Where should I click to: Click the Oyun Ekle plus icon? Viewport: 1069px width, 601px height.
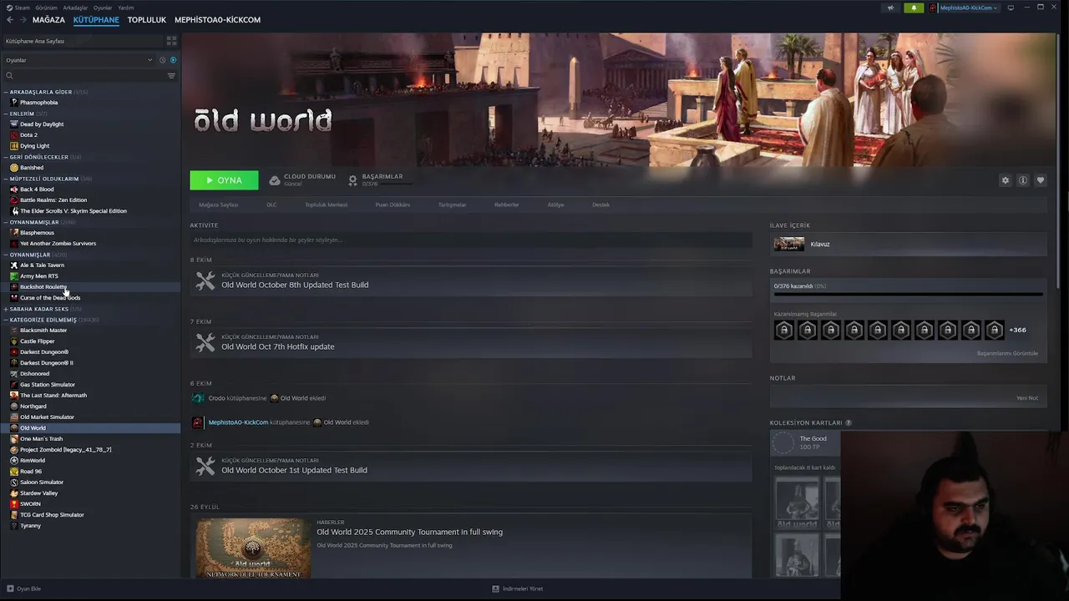coord(11,588)
